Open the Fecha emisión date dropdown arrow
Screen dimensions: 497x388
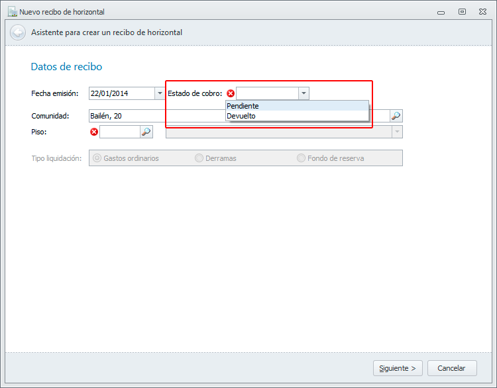pyautogui.click(x=160, y=93)
